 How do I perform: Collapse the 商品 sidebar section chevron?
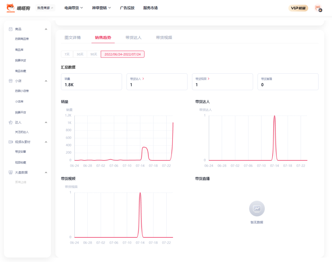pyautogui.click(x=46, y=29)
